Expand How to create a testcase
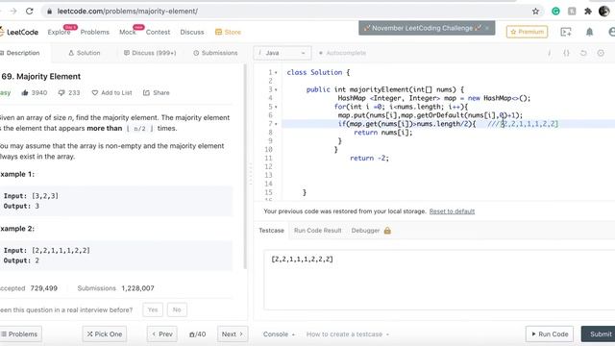The image size is (615, 346). (348, 334)
